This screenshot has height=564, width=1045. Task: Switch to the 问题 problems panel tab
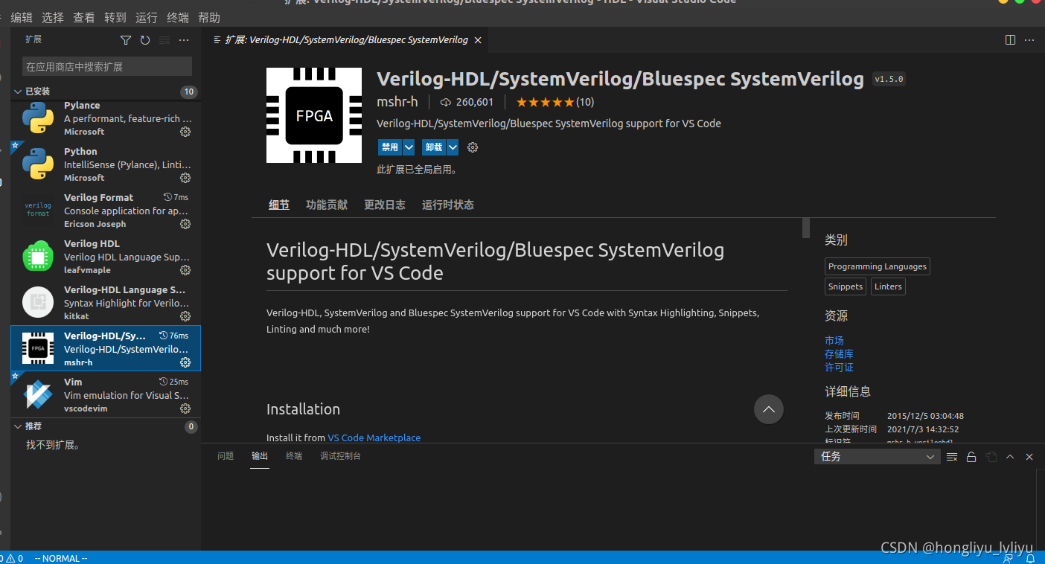[226, 456]
